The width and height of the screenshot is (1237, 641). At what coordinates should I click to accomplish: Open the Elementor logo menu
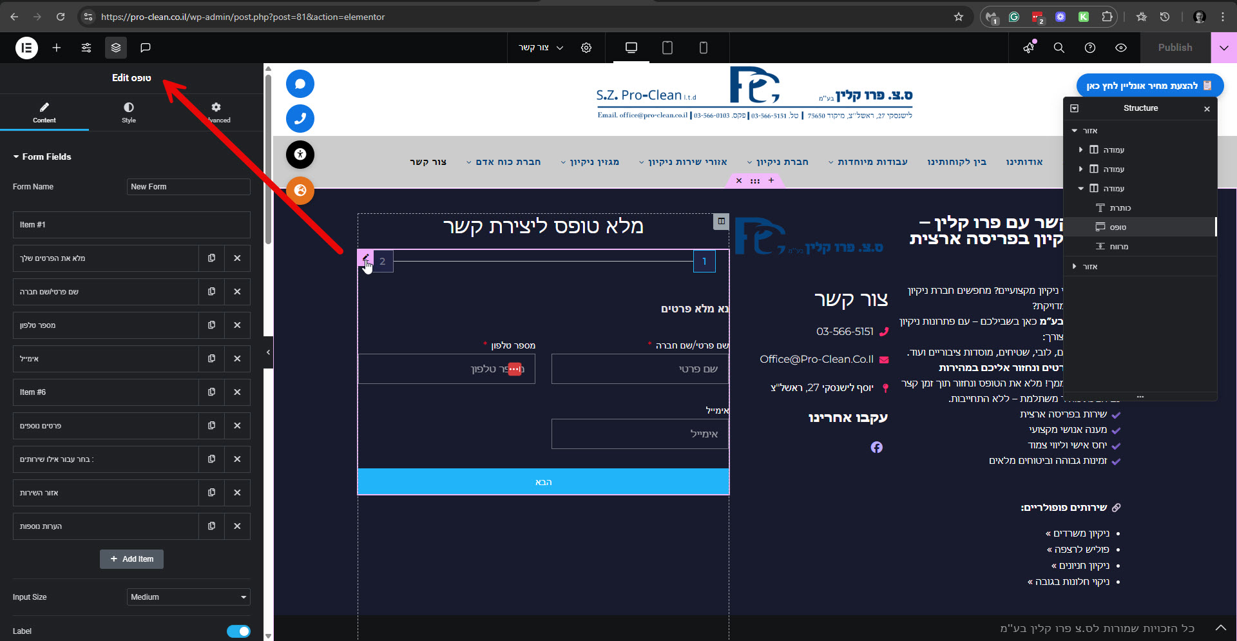coord(26,48)
